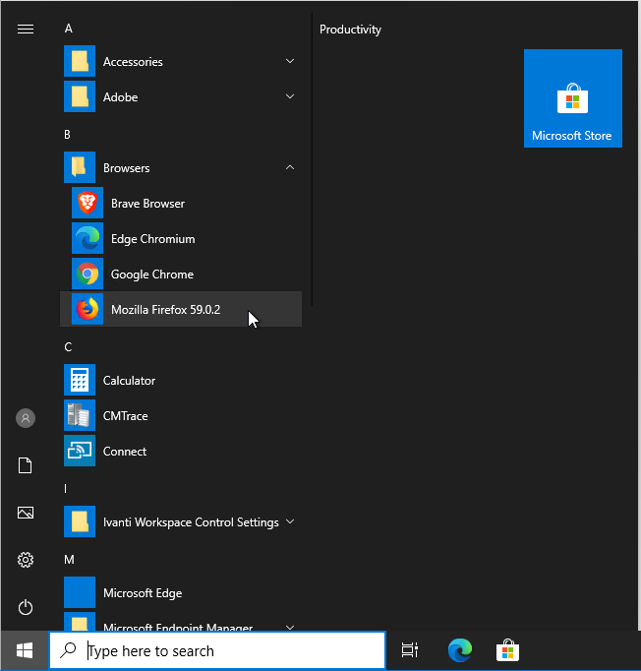
Task: Open Settings via the gear icon
Action: 26,560
